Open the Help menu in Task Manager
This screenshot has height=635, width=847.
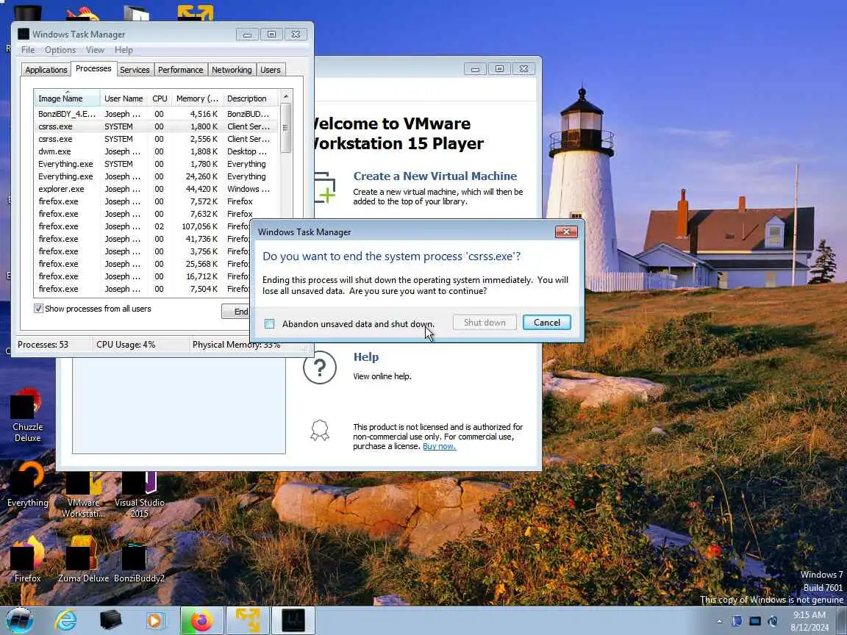[124, 50]
